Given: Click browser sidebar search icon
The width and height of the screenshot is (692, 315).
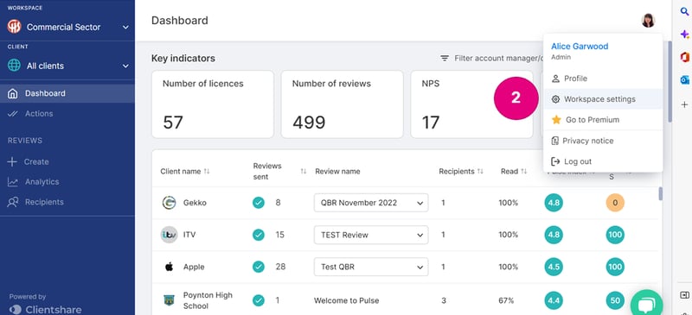Looking at the screenshot, I should click(684, 12).
